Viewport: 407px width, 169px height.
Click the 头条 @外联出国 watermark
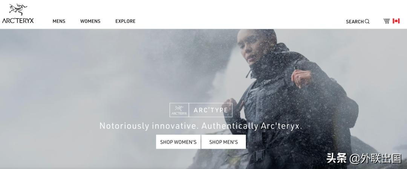pos(364,158)
